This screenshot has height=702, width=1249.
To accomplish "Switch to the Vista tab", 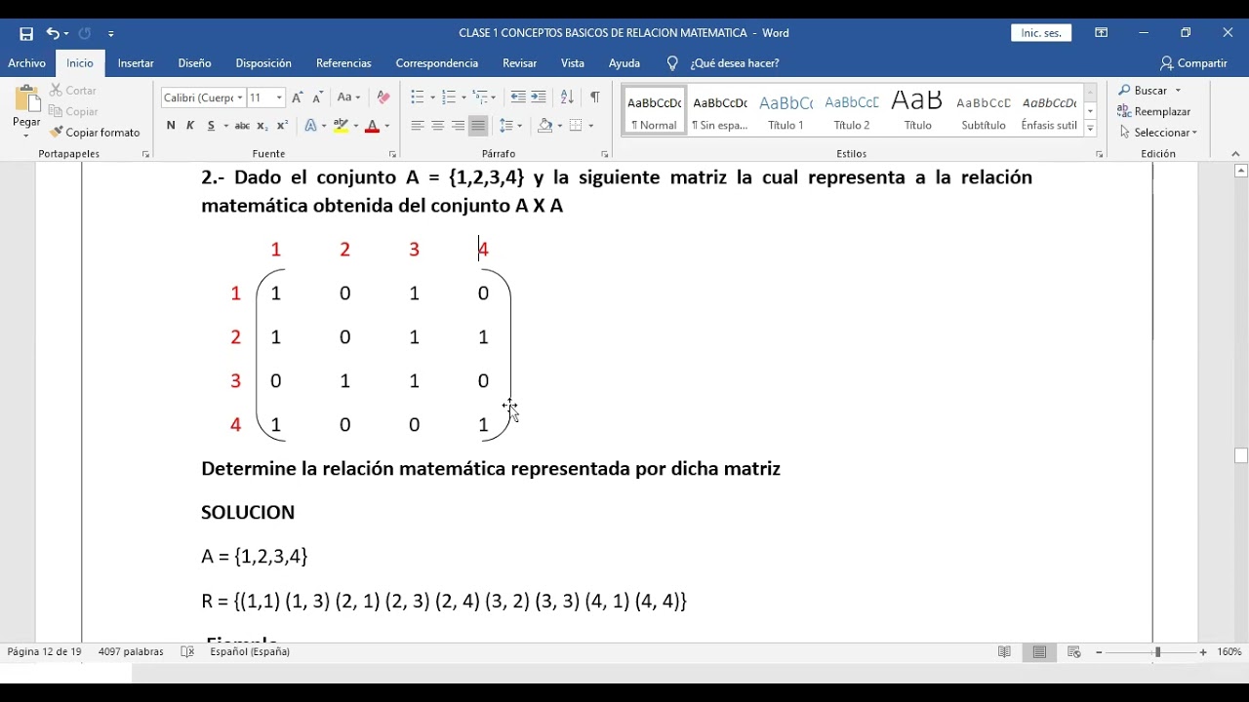I will point(573,63).
